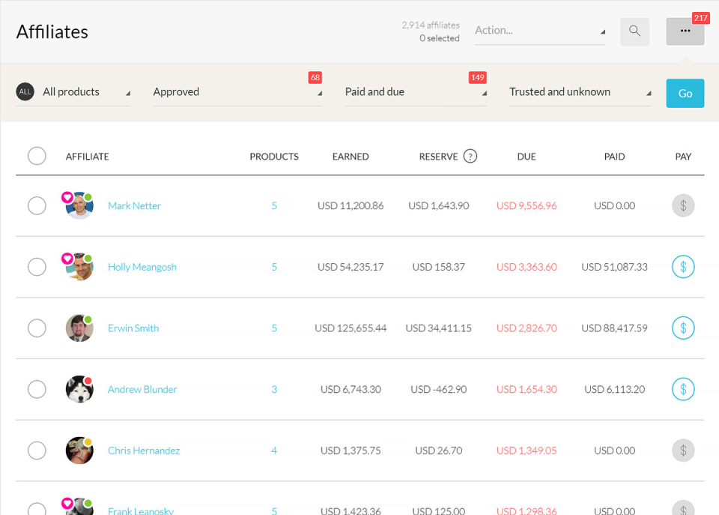The image size is (719, 515).
Task: Click pay dollar icon for Holly Meangosh
Action: pyautogui.click(x=682, y=267)
